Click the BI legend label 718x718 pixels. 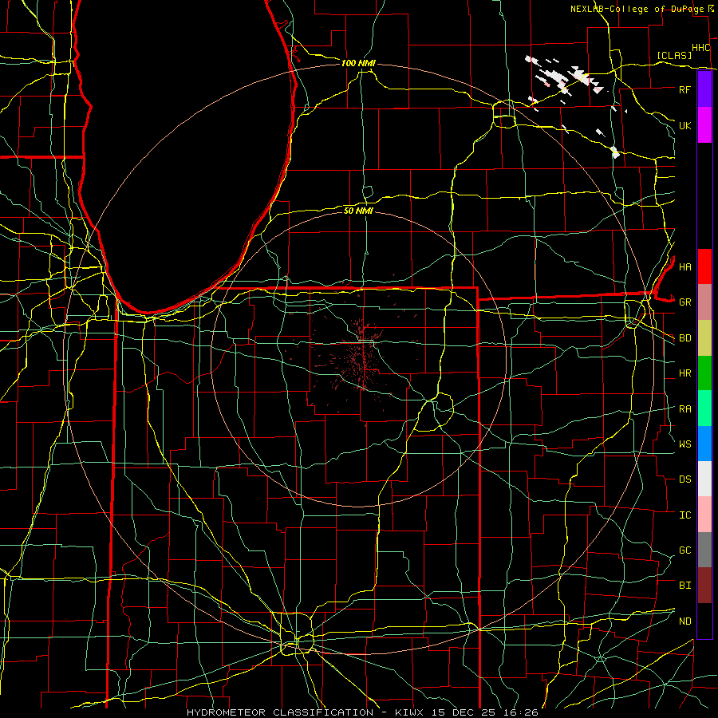684,586
